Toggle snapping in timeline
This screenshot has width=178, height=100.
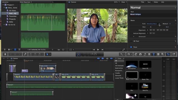point(112,58)
